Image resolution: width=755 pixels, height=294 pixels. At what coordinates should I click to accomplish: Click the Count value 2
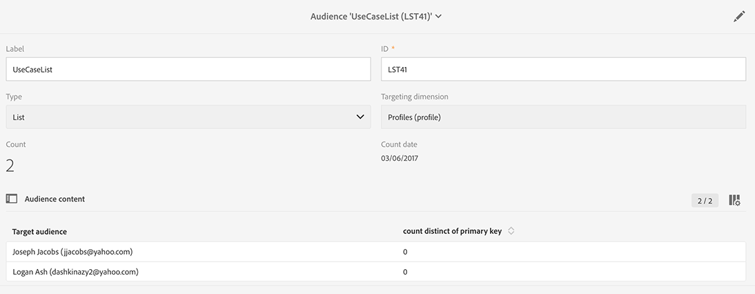10,166
